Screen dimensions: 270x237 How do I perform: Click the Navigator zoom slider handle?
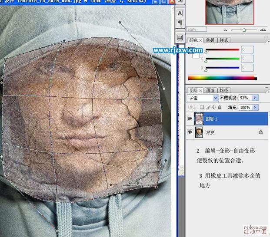[244, 30]
